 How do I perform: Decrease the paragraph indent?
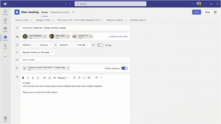(74, 78)
